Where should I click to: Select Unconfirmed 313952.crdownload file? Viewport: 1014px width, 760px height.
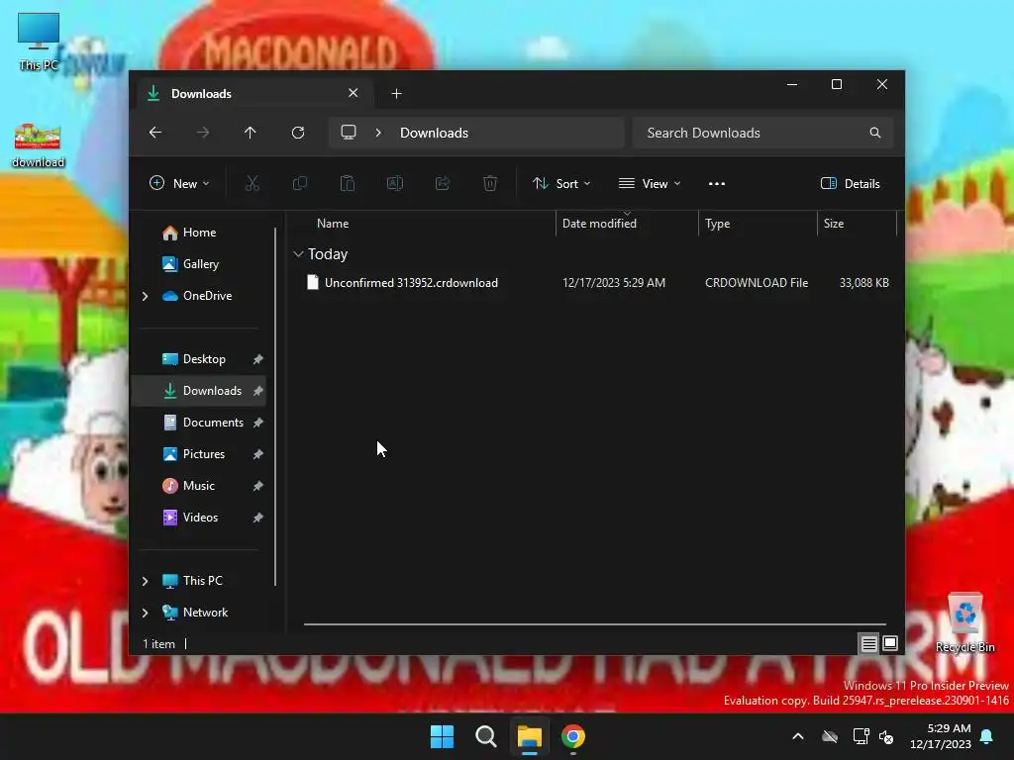tap(411, 283)
